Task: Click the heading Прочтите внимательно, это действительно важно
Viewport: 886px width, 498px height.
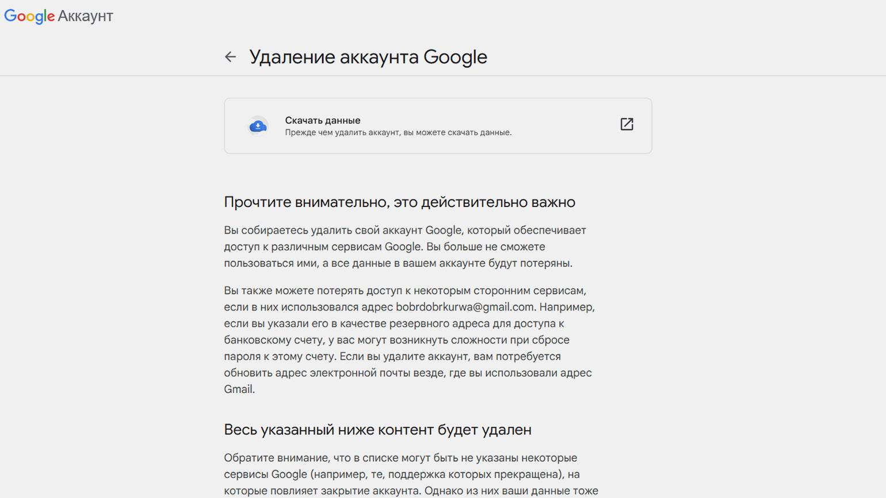Action: [399, 202]
